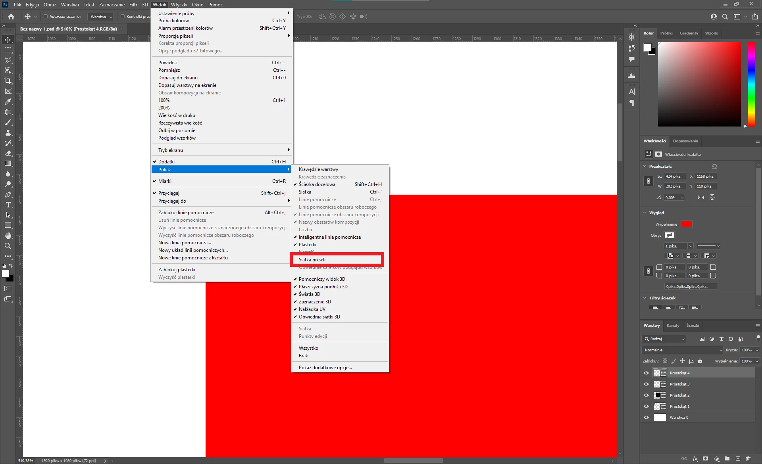Viewport: 762px width, 464px height.
Task: Hide the Prostokąt 3 layer
Action: pos(646,384)
